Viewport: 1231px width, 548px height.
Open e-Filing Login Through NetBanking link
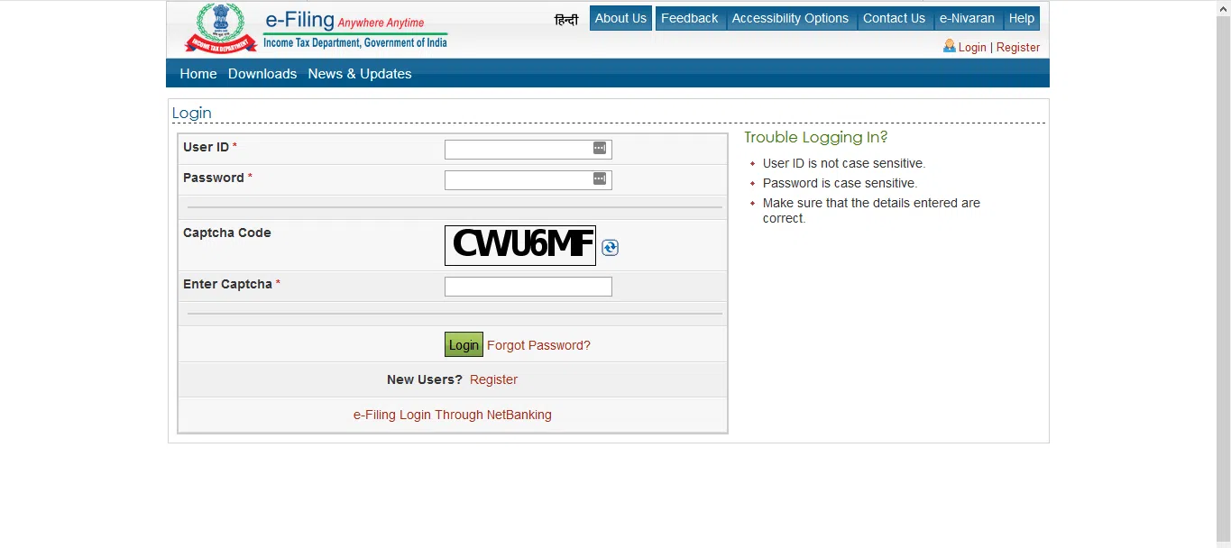(453, 415)
